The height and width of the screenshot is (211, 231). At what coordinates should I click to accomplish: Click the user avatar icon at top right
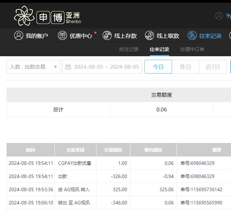[219, 16]
